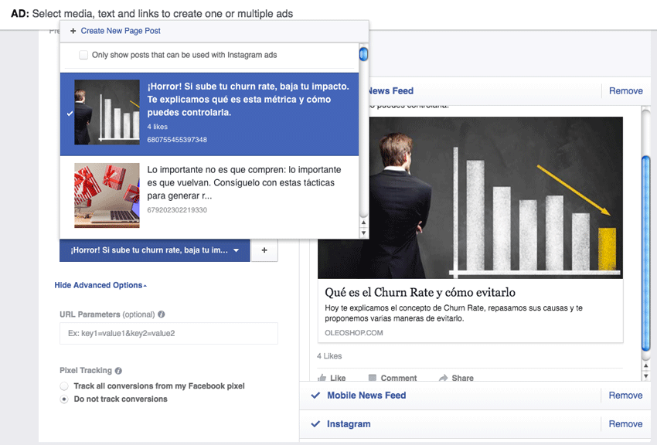Click the plus button beside the selected post dropdown
Screen dimensions: 657x445
264,250
